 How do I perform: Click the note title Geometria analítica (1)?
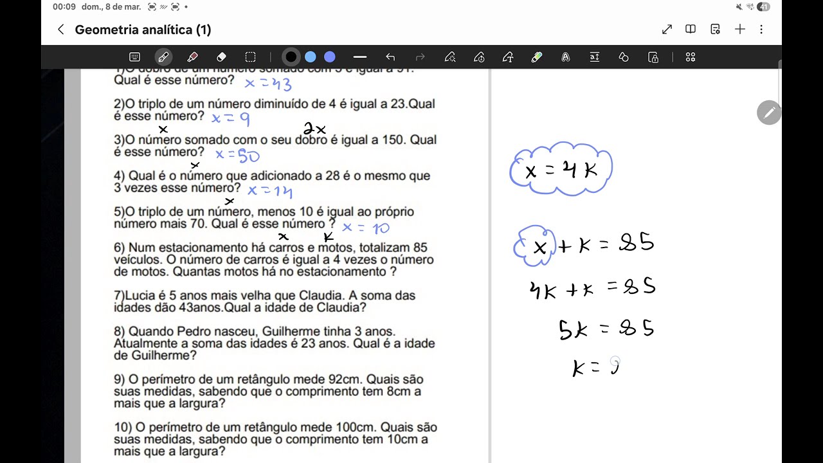pyautogui.click(x=143, y=30)
